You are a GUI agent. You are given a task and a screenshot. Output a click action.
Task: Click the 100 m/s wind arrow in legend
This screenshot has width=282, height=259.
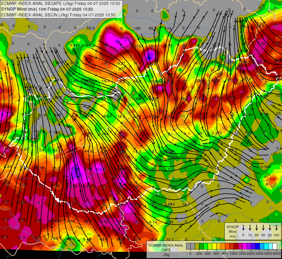tap(277, 228)
